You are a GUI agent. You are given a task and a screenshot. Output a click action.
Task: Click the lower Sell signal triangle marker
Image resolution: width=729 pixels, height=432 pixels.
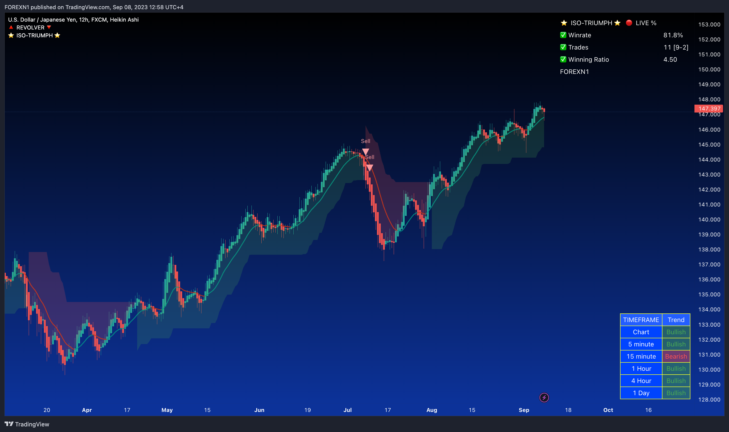[x=369, y=168]
